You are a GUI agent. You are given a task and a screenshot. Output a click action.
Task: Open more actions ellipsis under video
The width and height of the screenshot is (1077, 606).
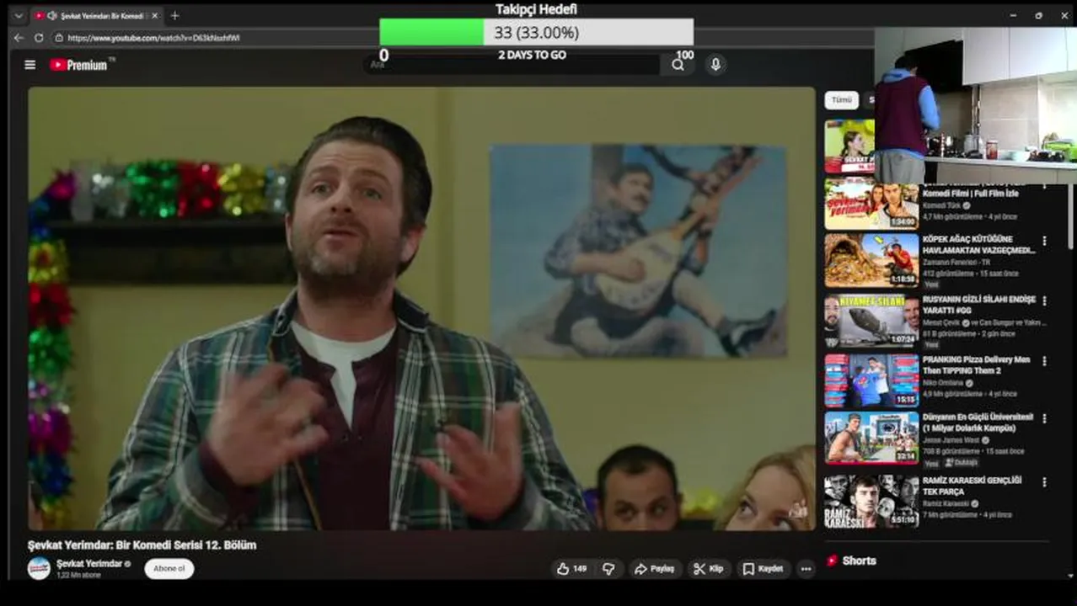(806, 569)
